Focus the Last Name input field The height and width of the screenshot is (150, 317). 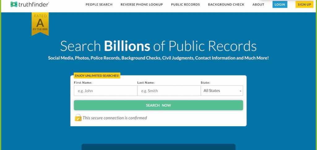tap(169, 91)
